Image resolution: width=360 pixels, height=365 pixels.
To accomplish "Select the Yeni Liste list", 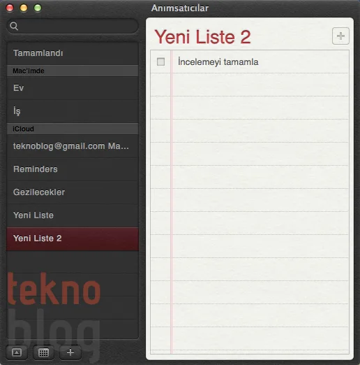I will [x=73, y=215].
